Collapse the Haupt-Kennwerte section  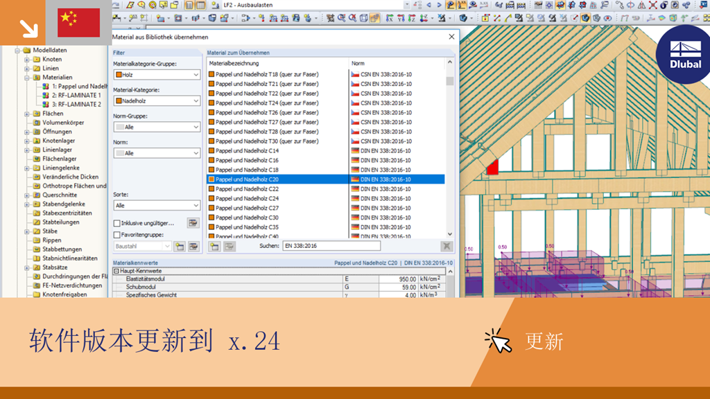tap(116, 271)
